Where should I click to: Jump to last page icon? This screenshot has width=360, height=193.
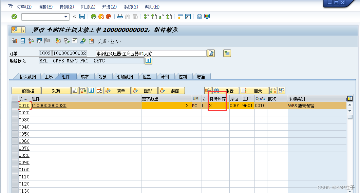click(x=169, y=17)
